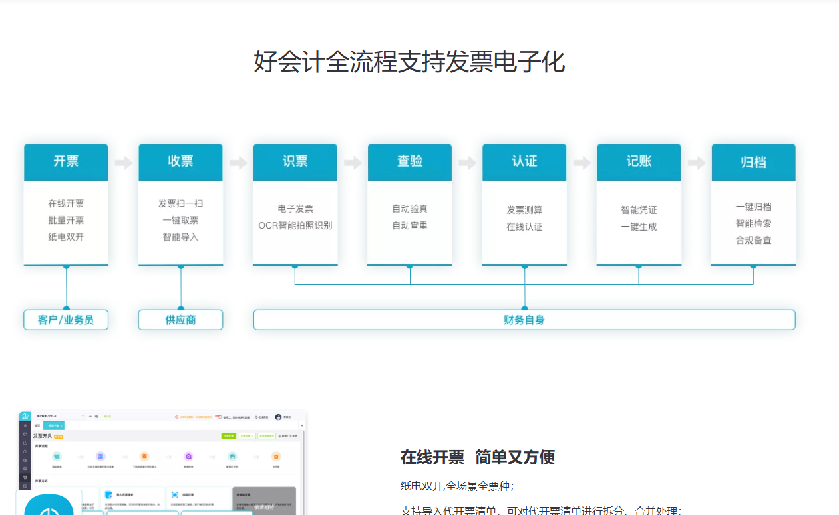Click the 查验 step header
The width and height of the screenshot is (839, 515).
(x=410, y=161)
